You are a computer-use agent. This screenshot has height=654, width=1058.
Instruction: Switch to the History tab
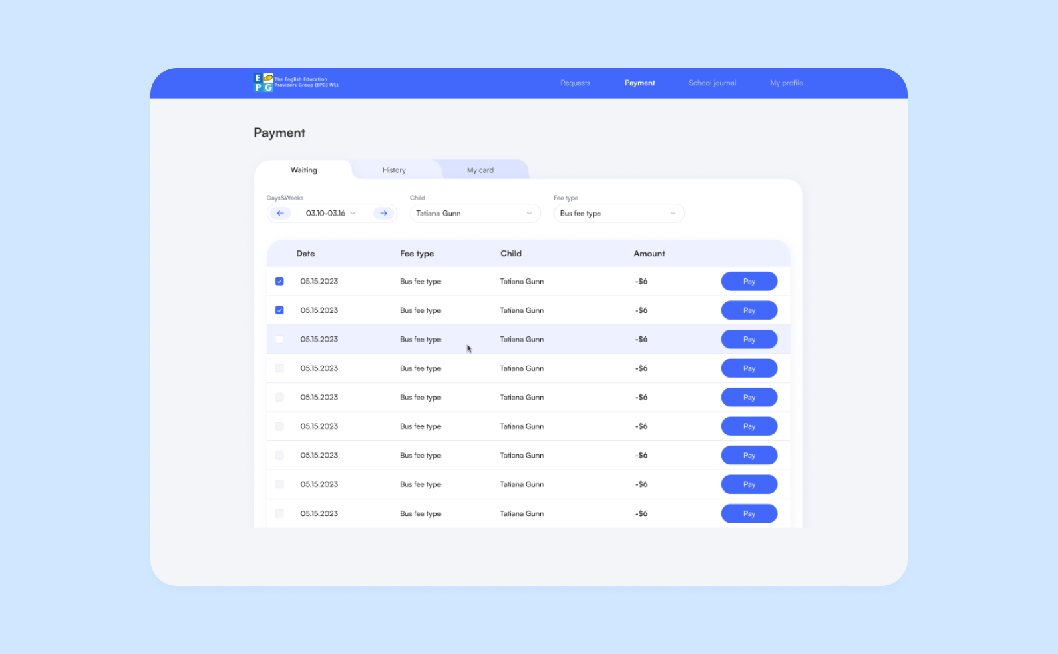coord(394,170)
